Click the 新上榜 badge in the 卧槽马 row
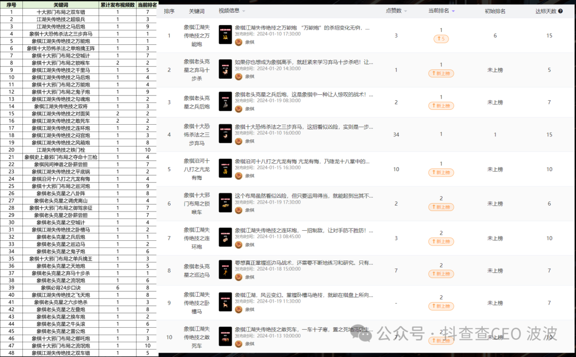 click(441, 306)
